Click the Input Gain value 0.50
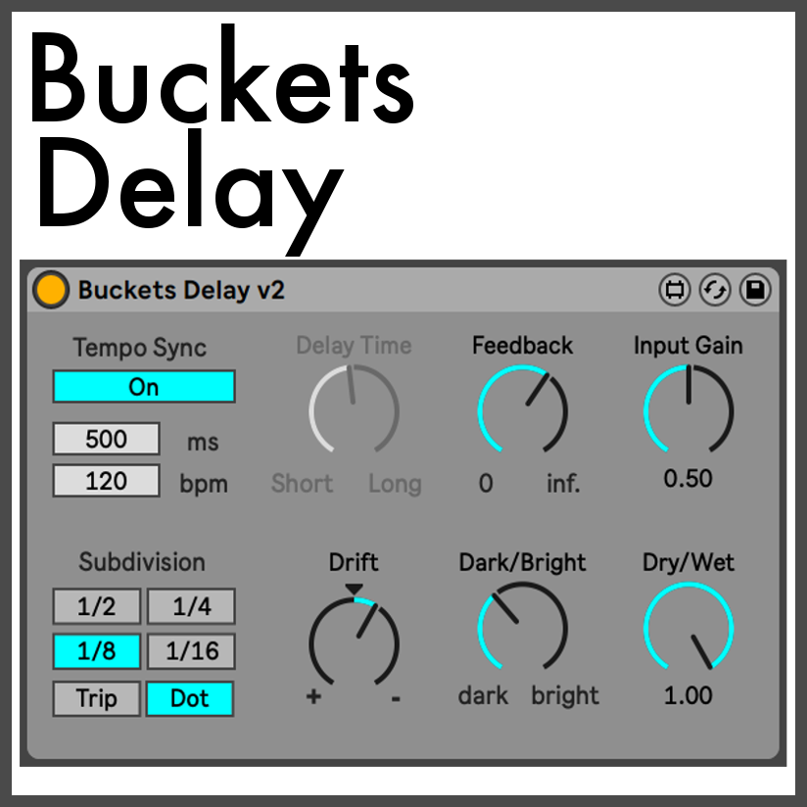This screenshot has width=807, height=807. 688,479
